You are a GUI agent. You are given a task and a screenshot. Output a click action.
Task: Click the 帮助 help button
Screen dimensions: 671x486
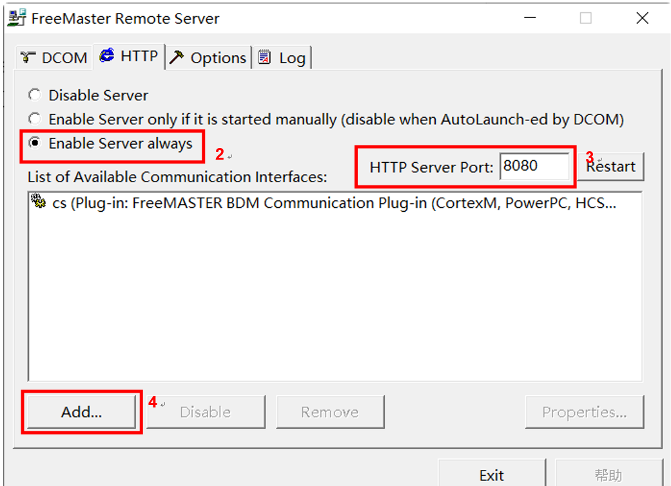tap(608, 475)
